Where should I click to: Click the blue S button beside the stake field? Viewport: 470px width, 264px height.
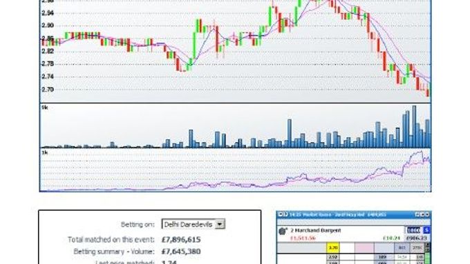[426, 230]
